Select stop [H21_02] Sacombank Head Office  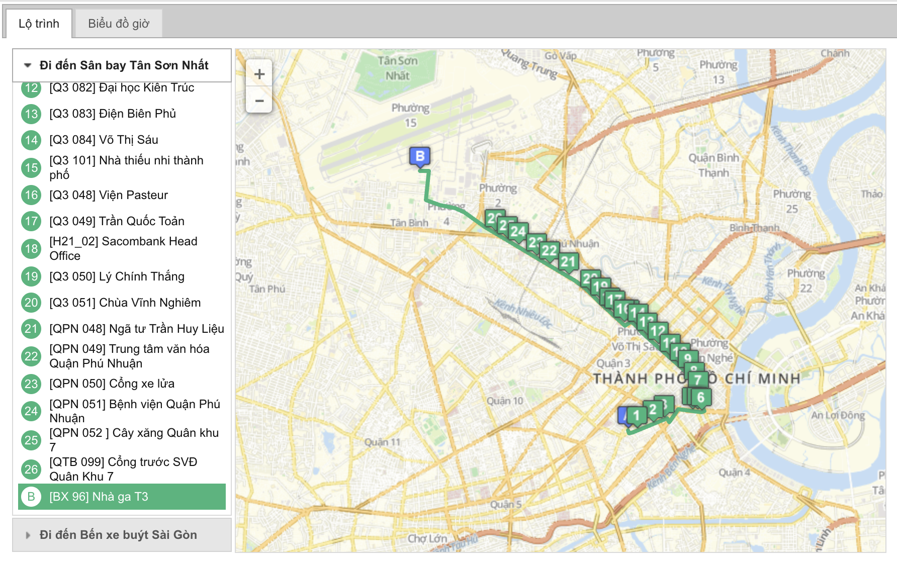tap(122, 248)
